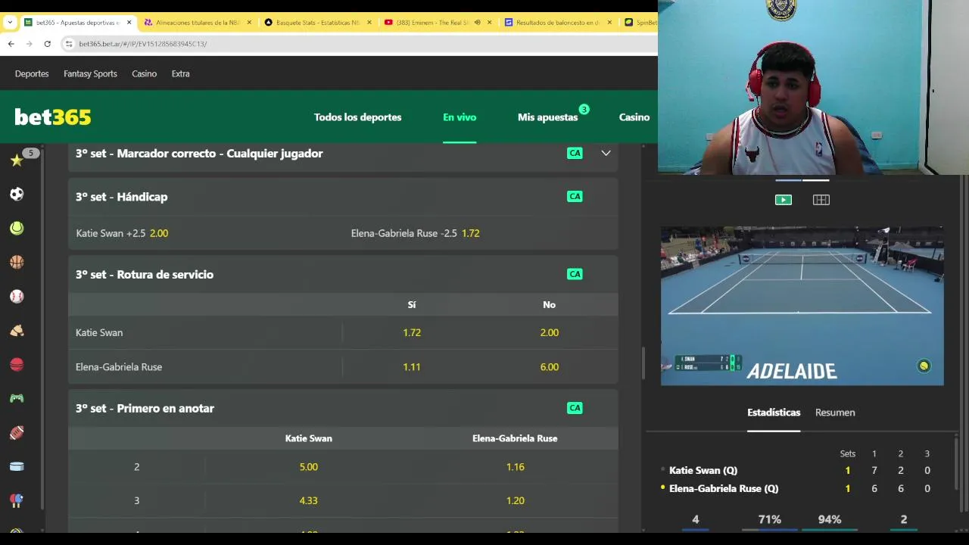Screen dimensions: 969x545
Task: Open Mis apuestas with 3 bets
Action: click(548, 117)
